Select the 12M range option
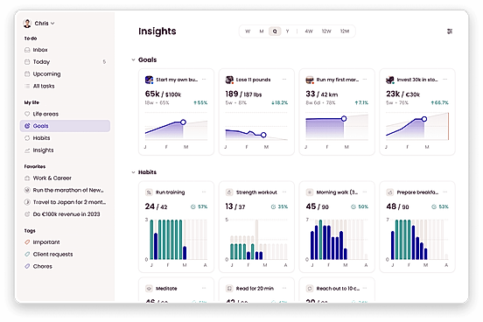Image resolution: width=483 pixels, height=322 pixels. coord(345,31)
